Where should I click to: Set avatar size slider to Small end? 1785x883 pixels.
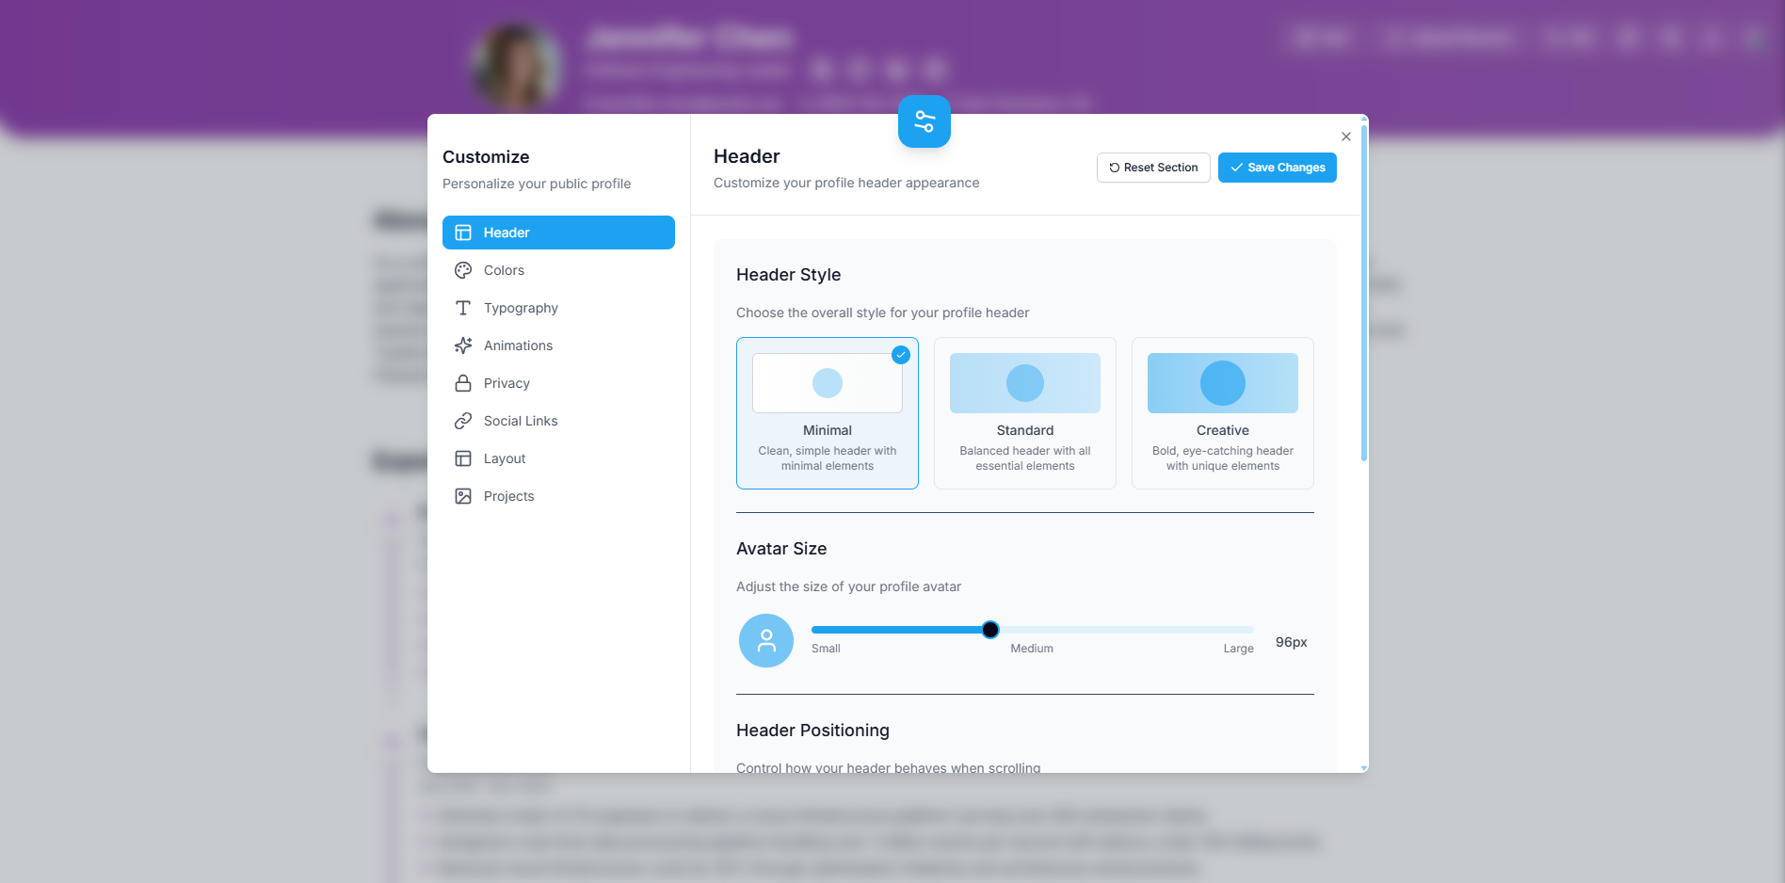814,630
